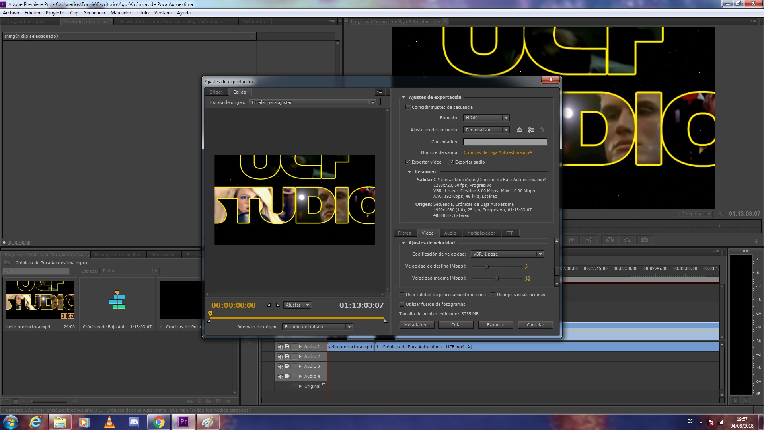Click Go to Out point icon
Viewport: 764px width, 430px height.
click(x=589, y=240)
